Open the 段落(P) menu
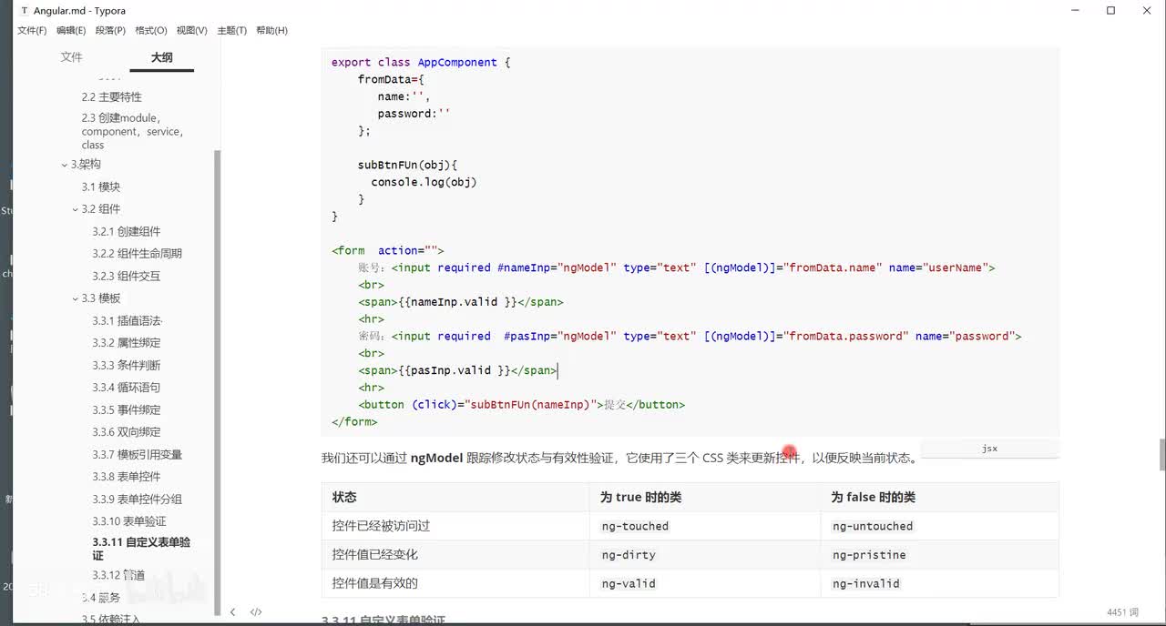Viewport: 1166px width, 626px height. point(110,30)
